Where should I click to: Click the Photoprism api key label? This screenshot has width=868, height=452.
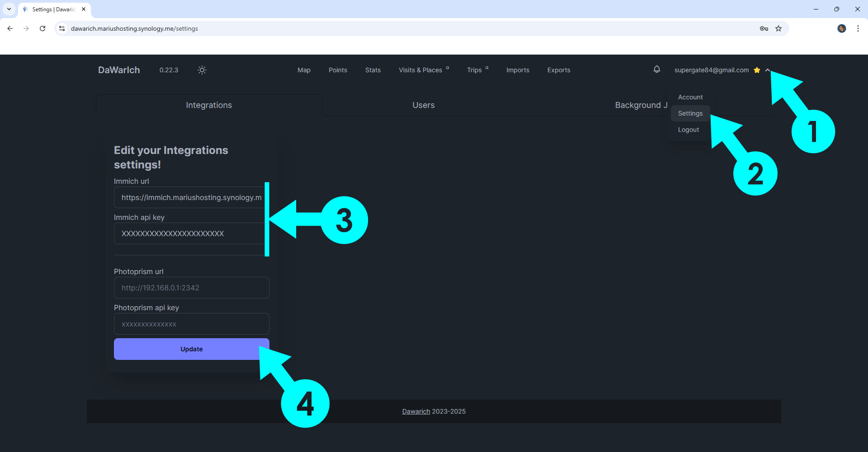click(x=146, y=308)
